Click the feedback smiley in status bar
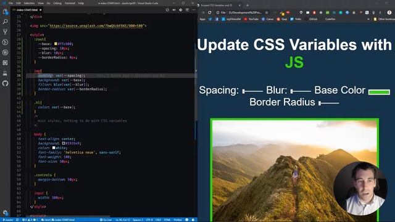 (186, 220)
